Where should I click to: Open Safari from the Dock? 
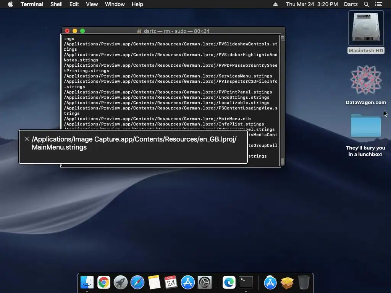137,282
